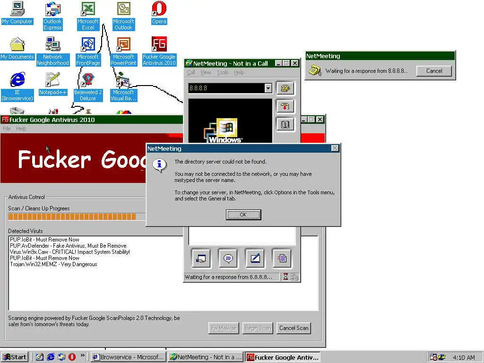Select PUP.AvDefender Fake Antivirus entry
Image resolution: width=484 pixels, height=363 pixels.
pos(68,246)
